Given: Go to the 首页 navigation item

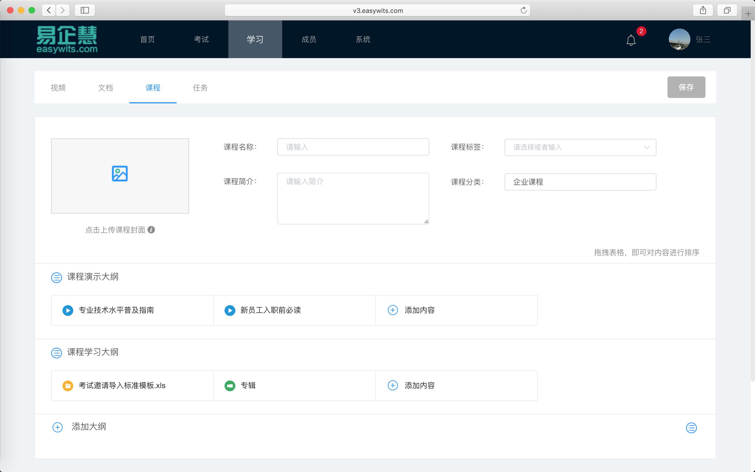Looking at the screenshot, I should pos(148,39).
